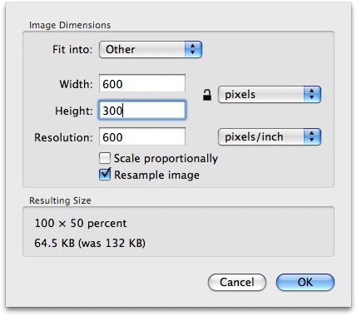The height and width of the screenshot is (316, 357).
Task: Click blue arrows on the pixels/inch popup
Action: pos(312,137)
